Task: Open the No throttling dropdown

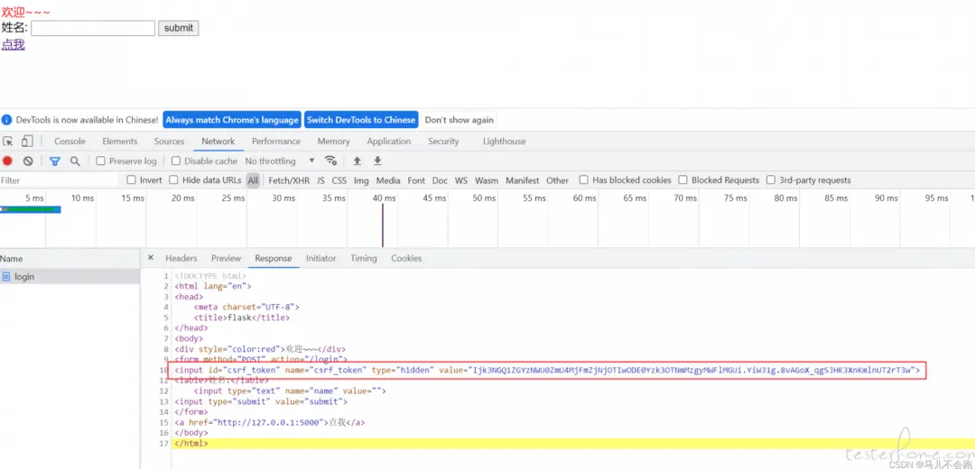Action: click(x=280, y=161)
